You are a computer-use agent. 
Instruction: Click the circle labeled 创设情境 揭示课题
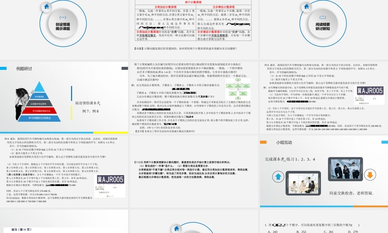coord(62,24)
